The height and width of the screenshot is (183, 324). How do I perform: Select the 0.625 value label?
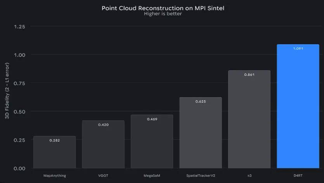[x=201, y=101]
